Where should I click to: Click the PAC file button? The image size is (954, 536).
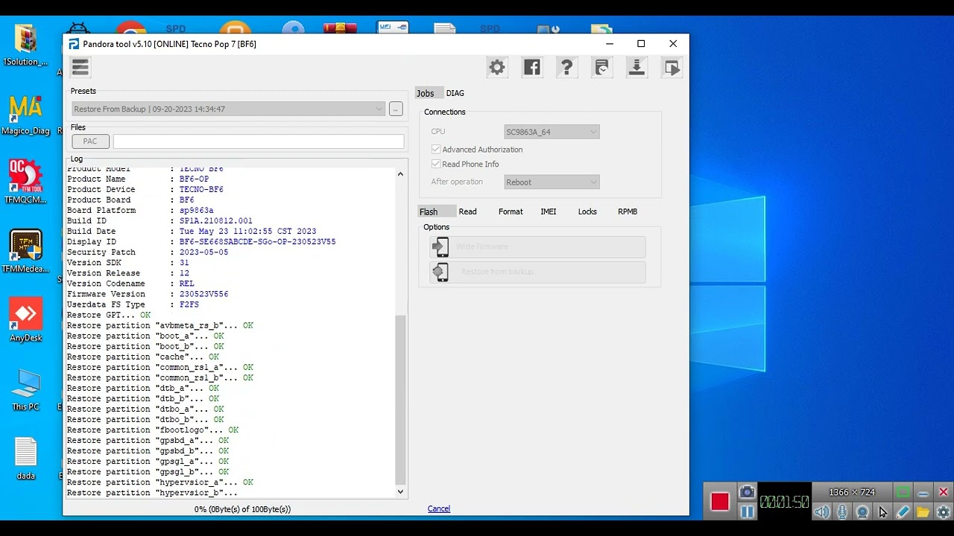90,141
